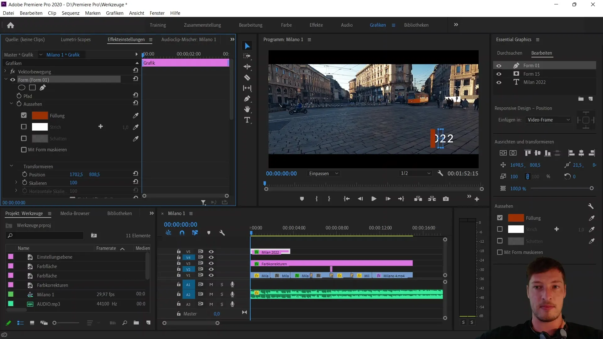Image resolution: width=603 pixels, height=339 pixels.
Task: Create new layer in Essential Graphics
Action: click(x=590, y=99)
